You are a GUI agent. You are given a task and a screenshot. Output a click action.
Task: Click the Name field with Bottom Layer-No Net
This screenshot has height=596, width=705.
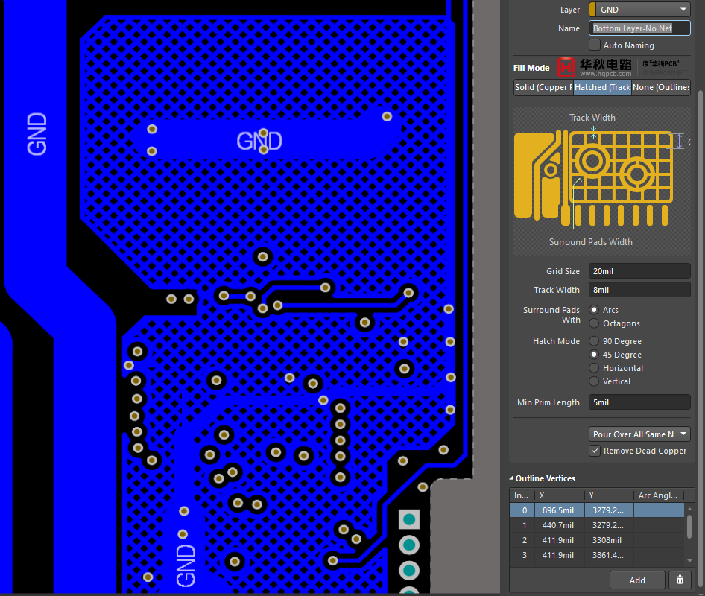[639, 28]
